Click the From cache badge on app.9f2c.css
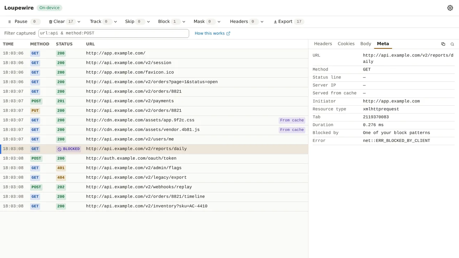 [x=292, y=120]
